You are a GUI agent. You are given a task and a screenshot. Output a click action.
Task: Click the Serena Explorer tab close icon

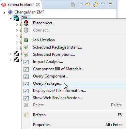[x=38, y=5]
